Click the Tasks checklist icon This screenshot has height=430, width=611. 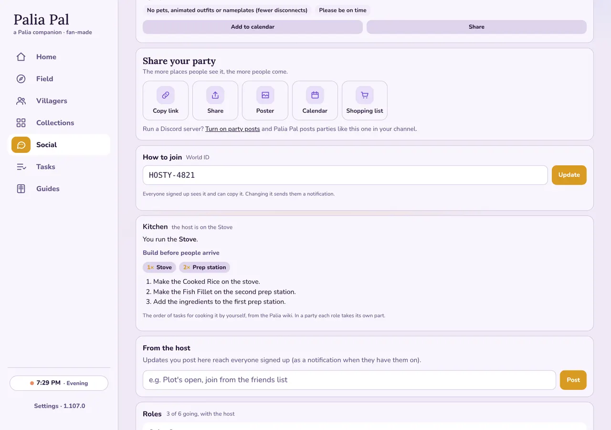[x=21, y=167]
